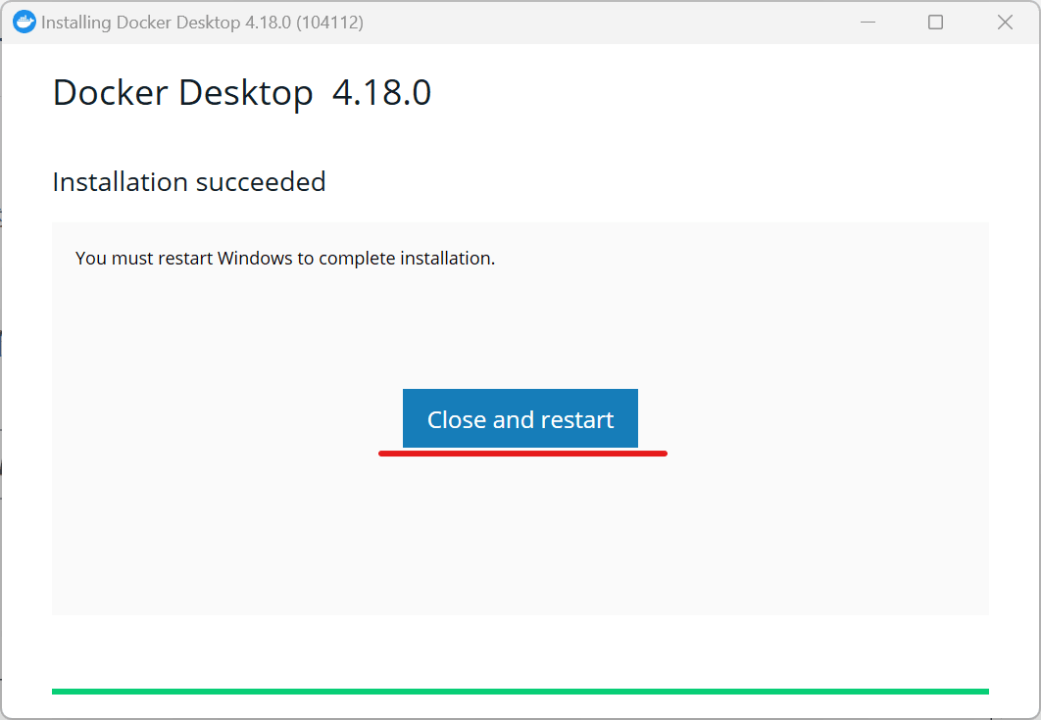Click the green progress bar at the bottom

pyautogui.click(x=520, y=692)
